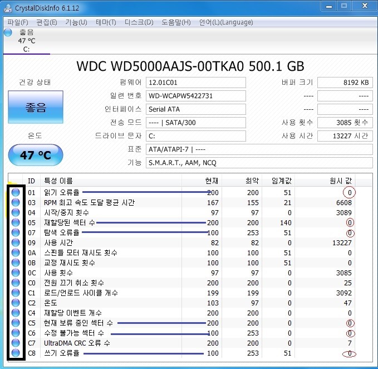Click the 좋음 health status button
The width and height of the screenshot is (378, 369).
[x=36, y=108]
